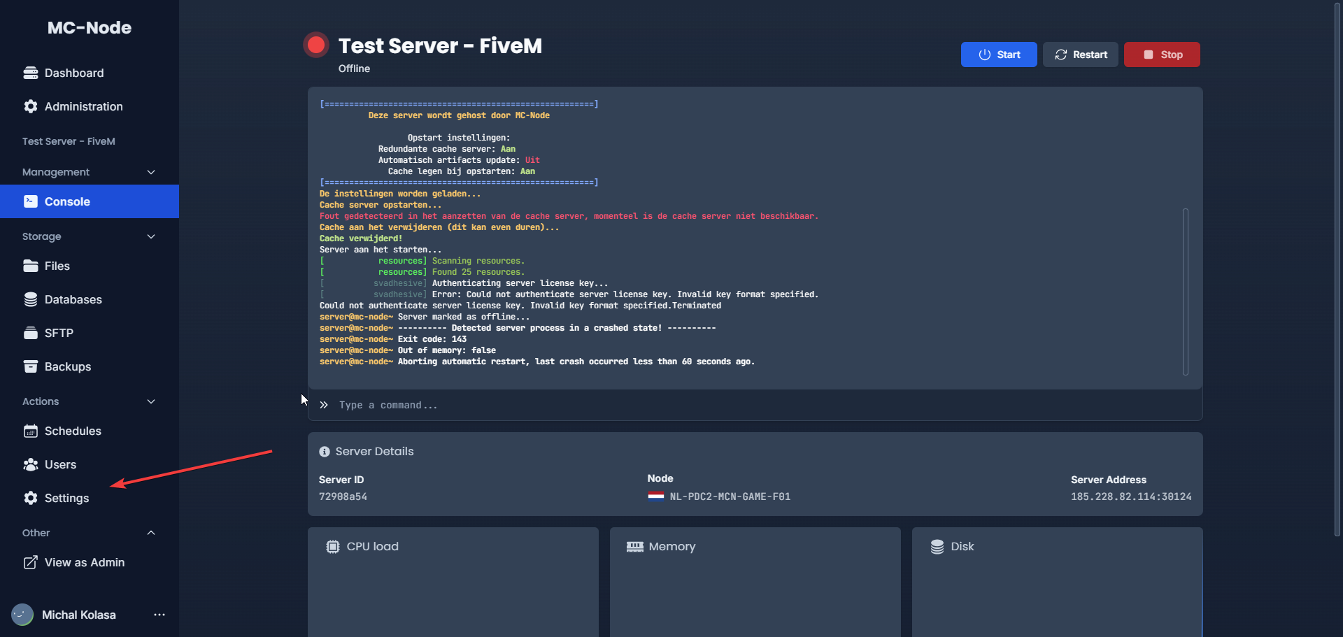1343x637 pixels.
Task: Click the Server ID value 72908a54
Action: point(343,496)
